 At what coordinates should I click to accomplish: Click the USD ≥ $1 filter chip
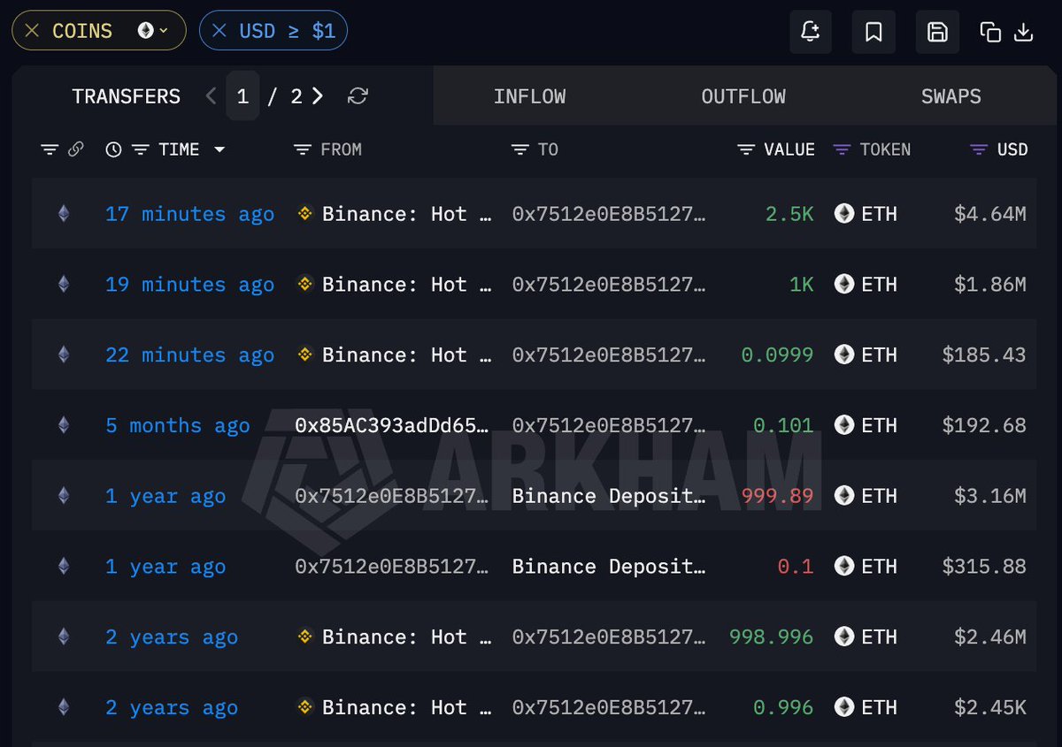tap(273, 31)
